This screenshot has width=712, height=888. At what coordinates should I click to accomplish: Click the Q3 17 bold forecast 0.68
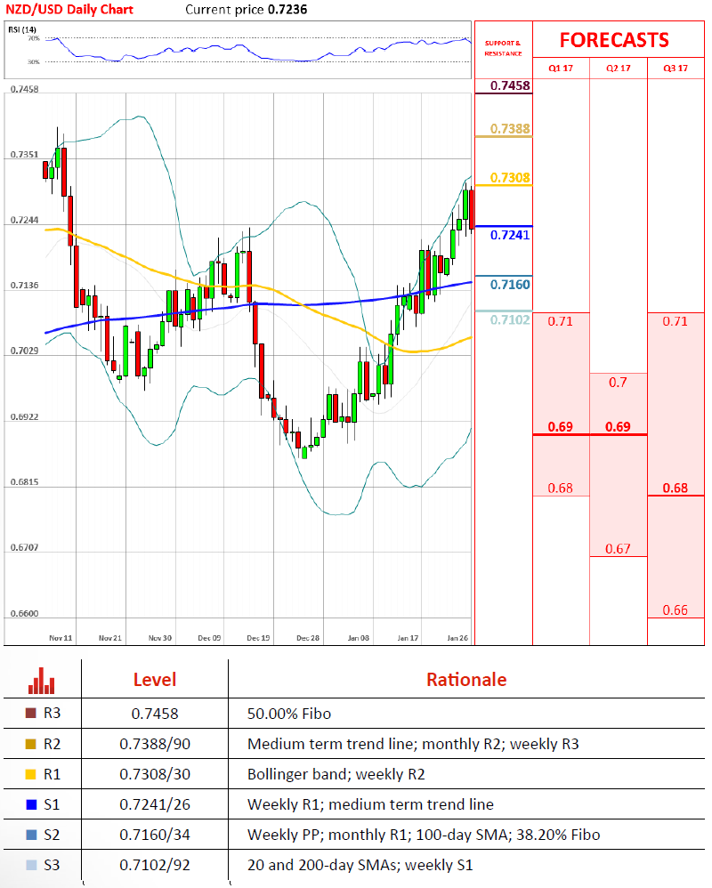pos(676,488)
